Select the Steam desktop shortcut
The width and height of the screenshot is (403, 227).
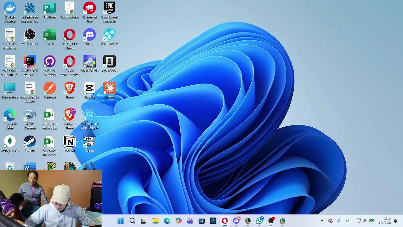[x=30, y=144]
